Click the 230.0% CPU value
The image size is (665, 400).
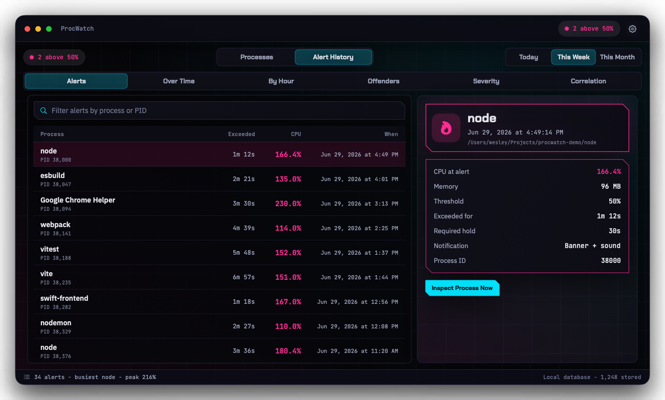(x=288, y=204)
